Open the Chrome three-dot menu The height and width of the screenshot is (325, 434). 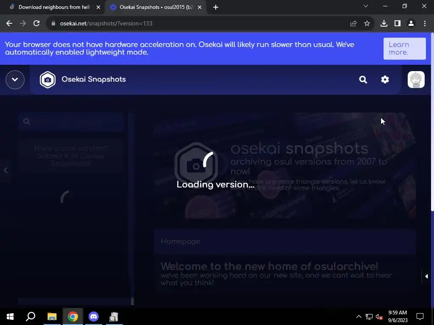[425, 24]
